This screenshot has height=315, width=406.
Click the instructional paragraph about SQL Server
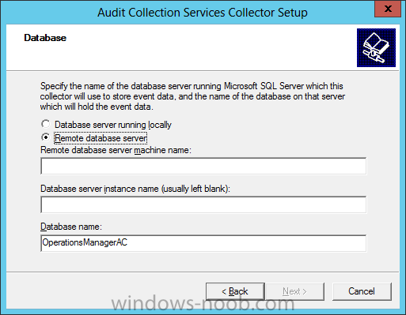192,96
